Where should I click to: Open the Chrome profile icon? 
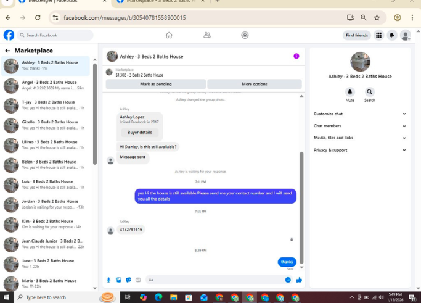tap(398, 18)
